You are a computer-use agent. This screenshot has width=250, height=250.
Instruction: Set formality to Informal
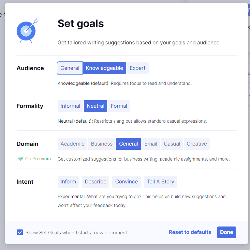point(70,106)
